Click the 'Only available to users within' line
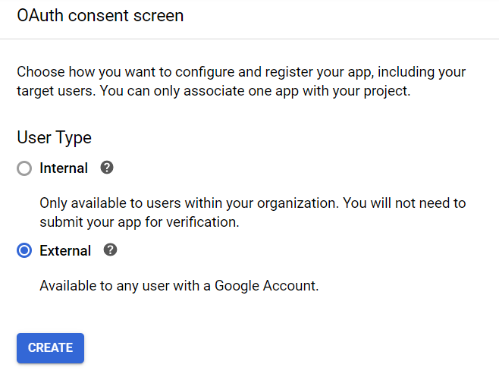This screenshot has width=499, height=380. click(x=253, y=203)
